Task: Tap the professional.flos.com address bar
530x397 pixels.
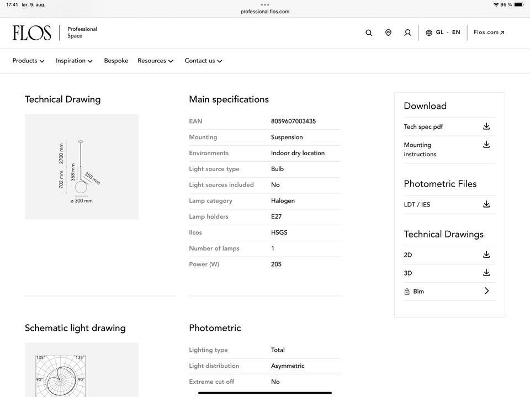Action: 265,12
